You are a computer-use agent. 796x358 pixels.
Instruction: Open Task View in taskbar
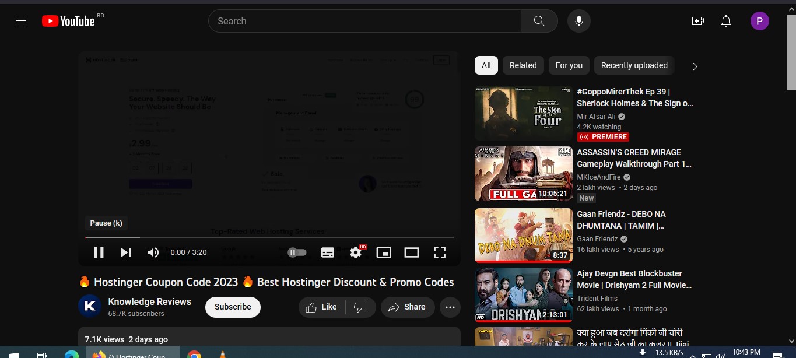point(42,354)
